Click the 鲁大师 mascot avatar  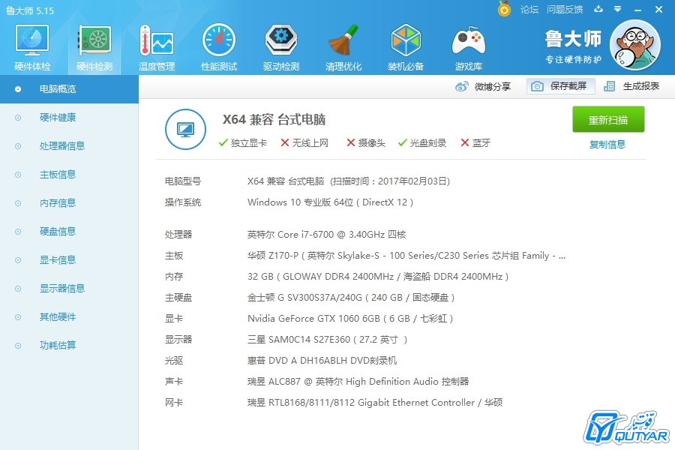point(635,45)
